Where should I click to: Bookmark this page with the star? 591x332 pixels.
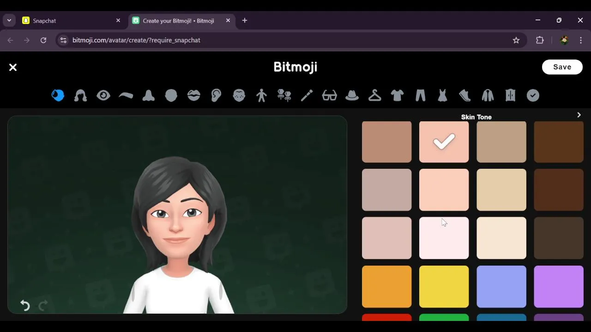[516, 41]
